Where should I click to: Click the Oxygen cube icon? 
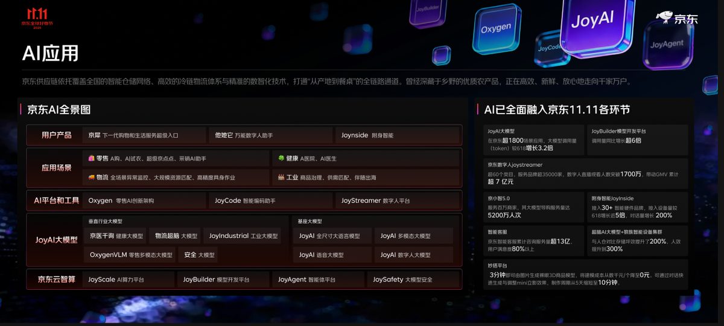(x=496, y=28)
